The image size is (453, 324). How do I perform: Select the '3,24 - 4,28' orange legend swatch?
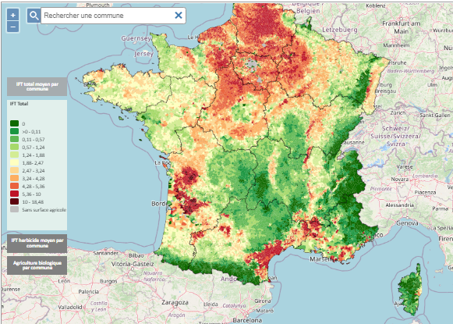click(x=15, y=178)
